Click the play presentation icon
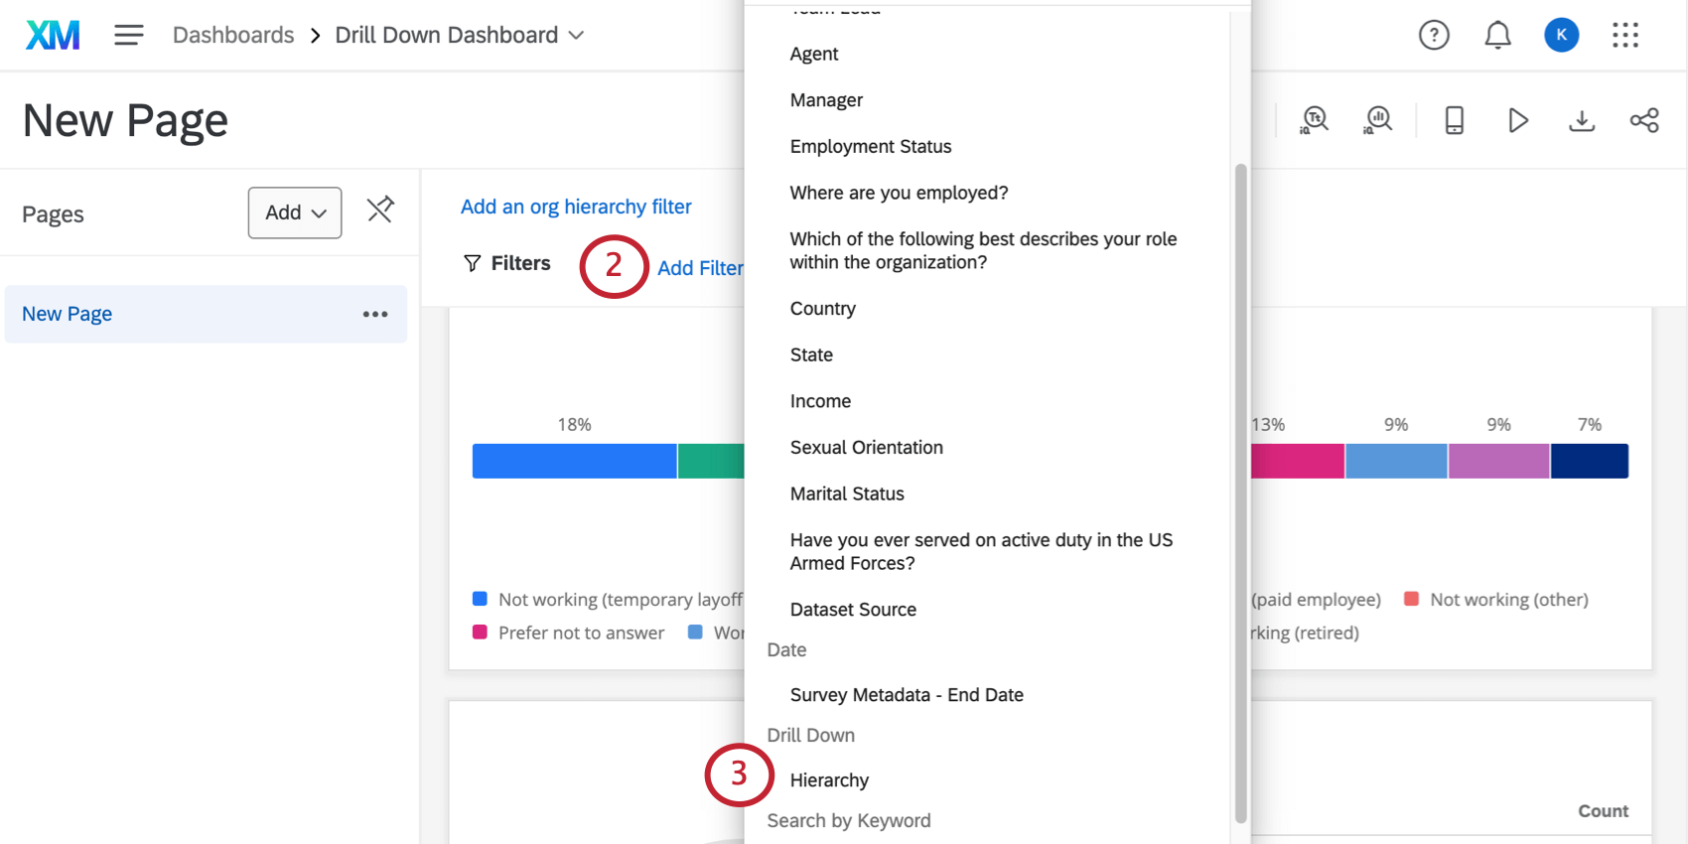The image size is (1688, 844). [1517, 121]
